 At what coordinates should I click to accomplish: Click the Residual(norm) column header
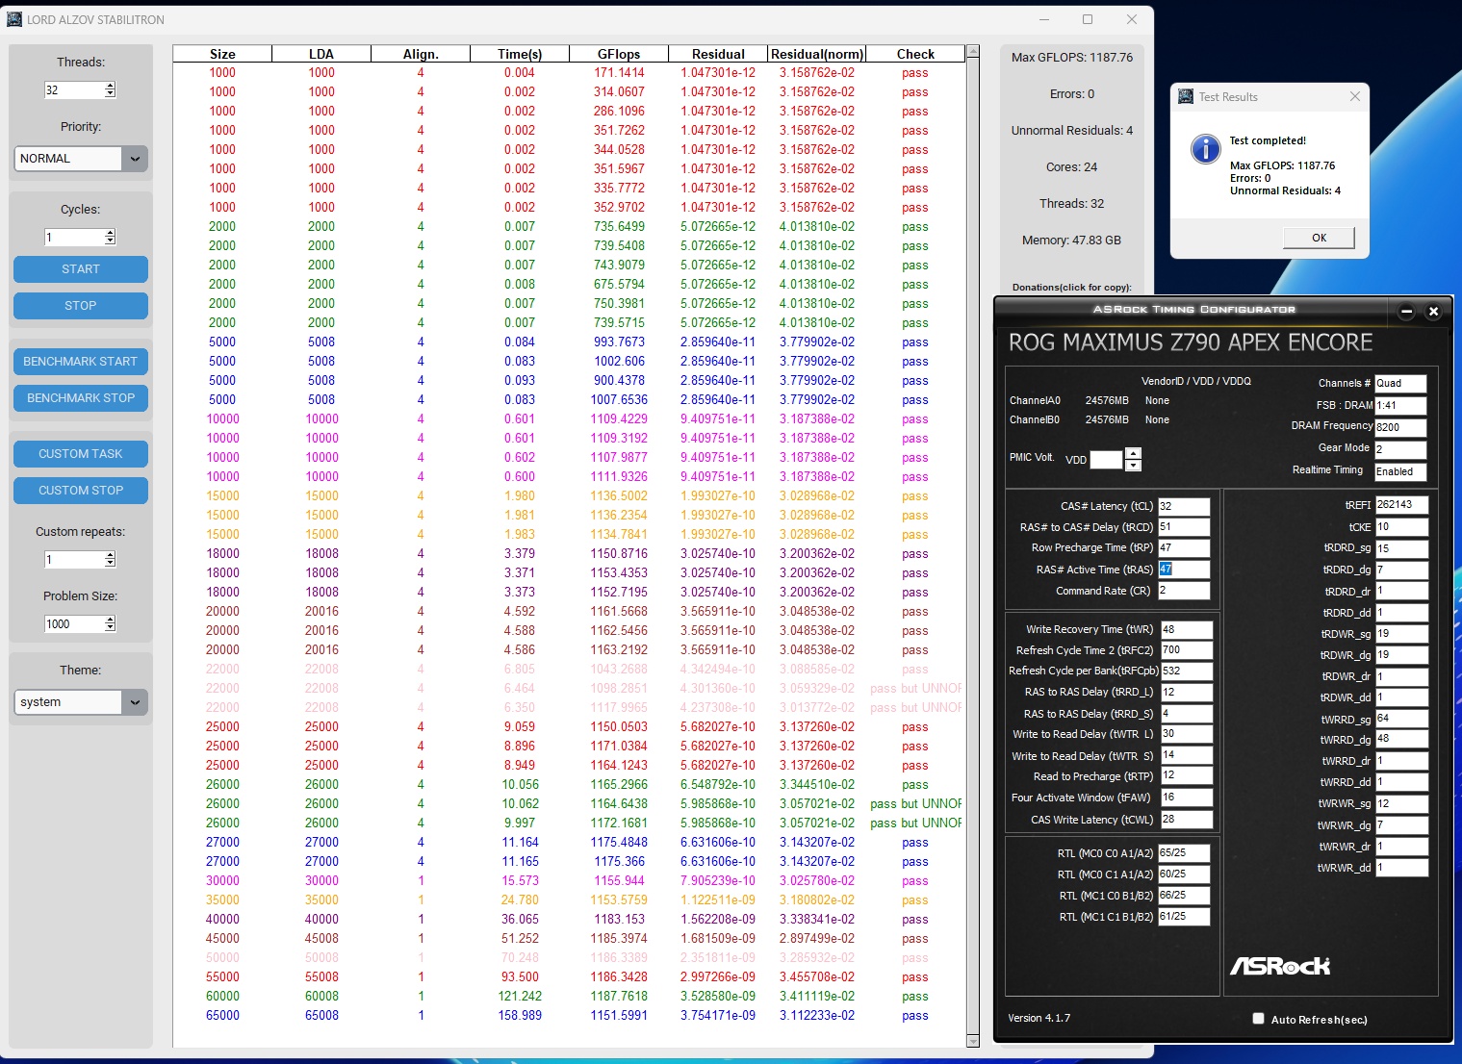pos(817,54)
